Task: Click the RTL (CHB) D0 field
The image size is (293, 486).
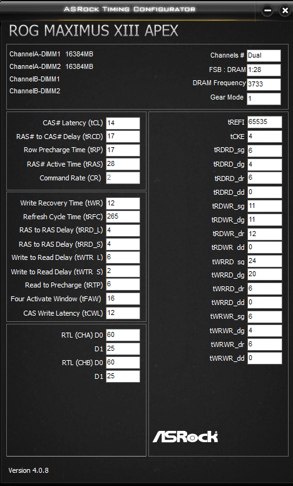Action: 123,363
